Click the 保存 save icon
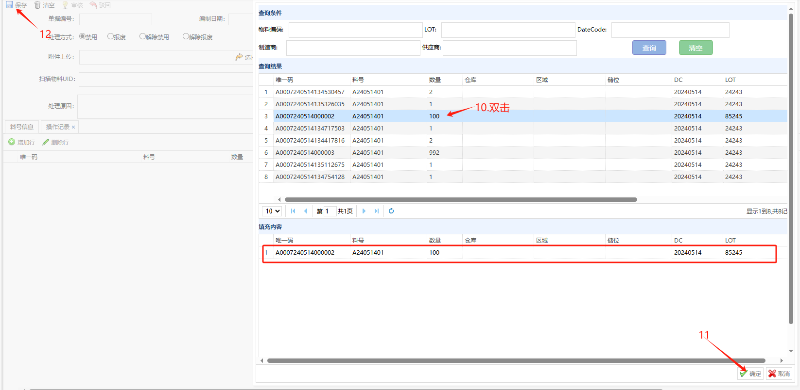 [x=9, y=5]
